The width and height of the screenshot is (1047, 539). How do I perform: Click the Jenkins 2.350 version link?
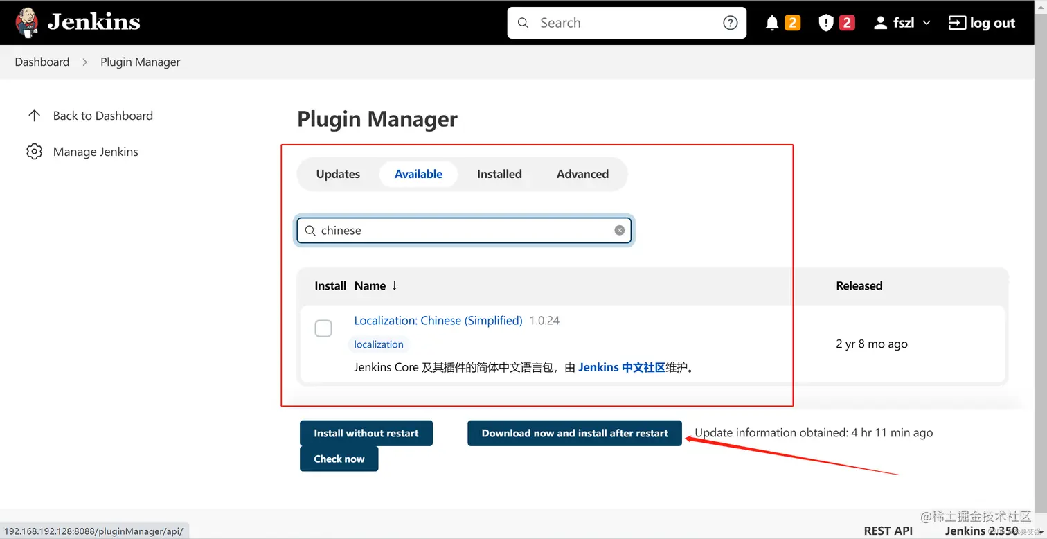[x=982, y=531]
